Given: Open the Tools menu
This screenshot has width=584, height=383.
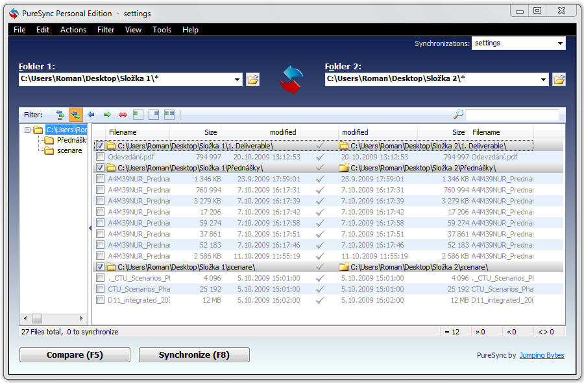Looking at the screenshot, I should (x=162, y=30).
